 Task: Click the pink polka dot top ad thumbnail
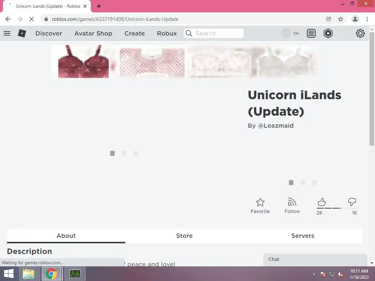click(152, 63)
